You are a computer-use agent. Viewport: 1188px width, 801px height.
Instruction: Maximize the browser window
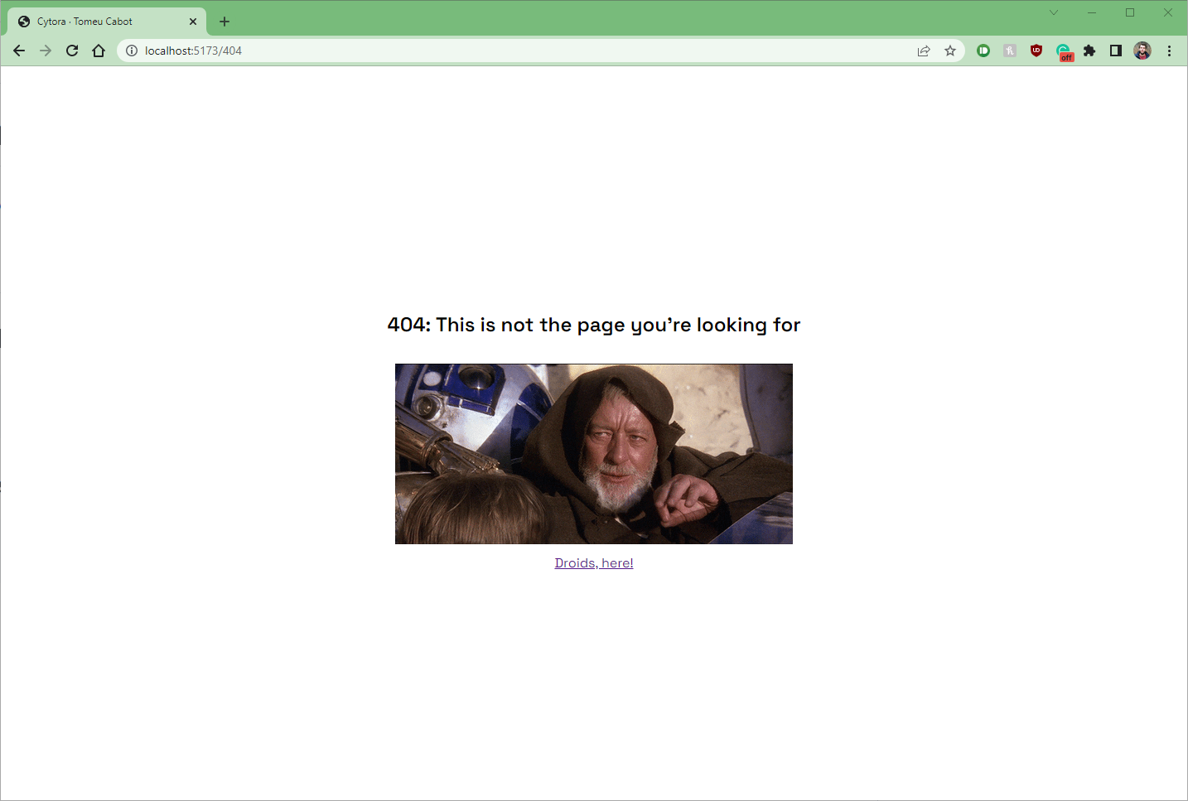pyautogui.click(x=1130, y=12)
